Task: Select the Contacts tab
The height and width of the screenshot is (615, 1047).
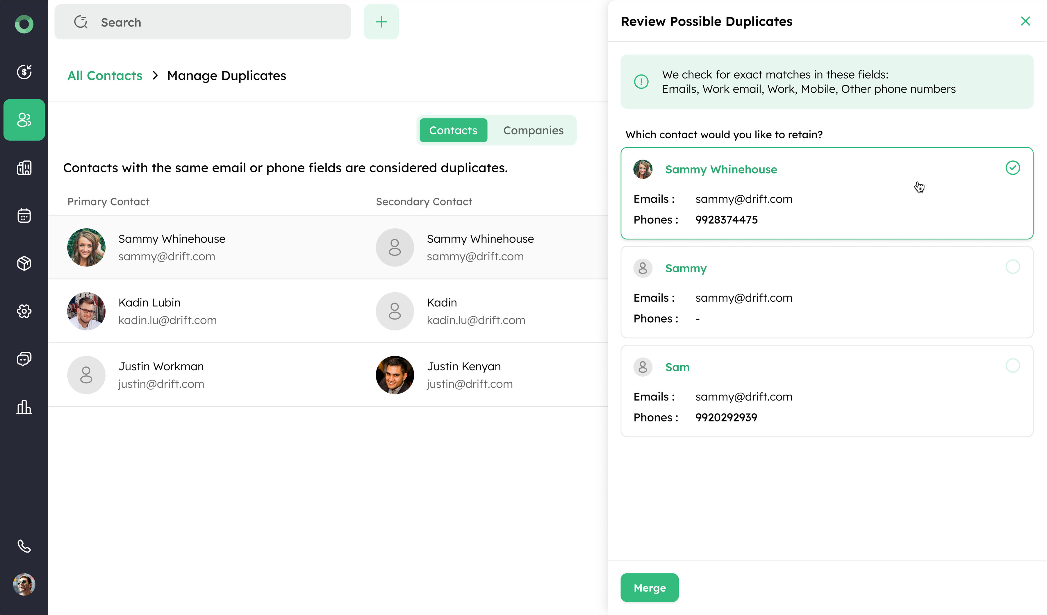Action: coord(453,130)
